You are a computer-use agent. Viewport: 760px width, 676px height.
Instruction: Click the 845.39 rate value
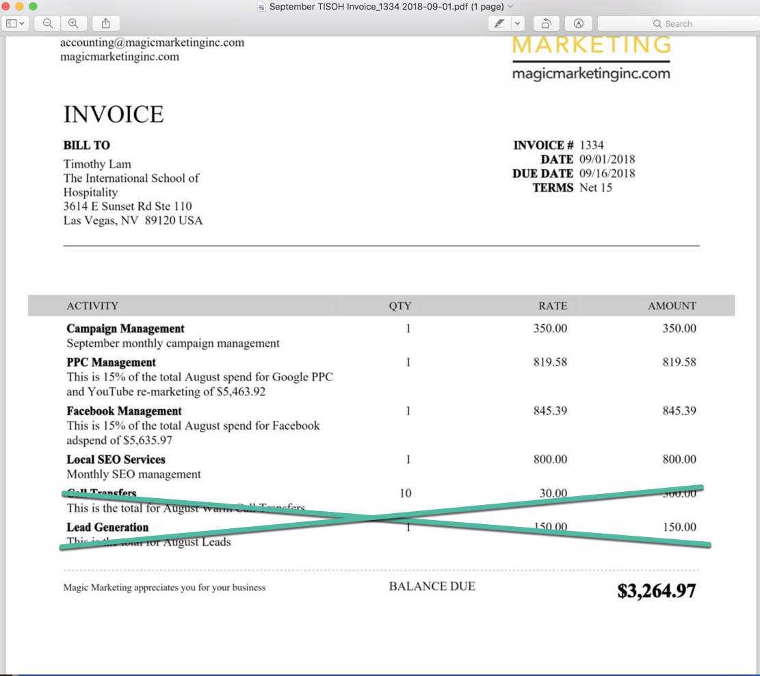(550, 411)
